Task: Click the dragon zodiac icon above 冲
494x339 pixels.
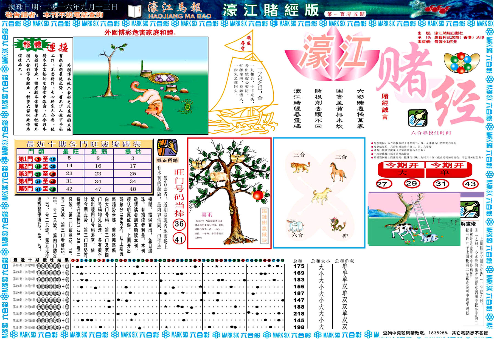Action: point(338,224)
